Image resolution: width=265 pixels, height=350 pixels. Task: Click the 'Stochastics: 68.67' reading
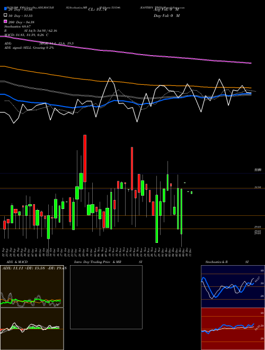pos(17,27)
